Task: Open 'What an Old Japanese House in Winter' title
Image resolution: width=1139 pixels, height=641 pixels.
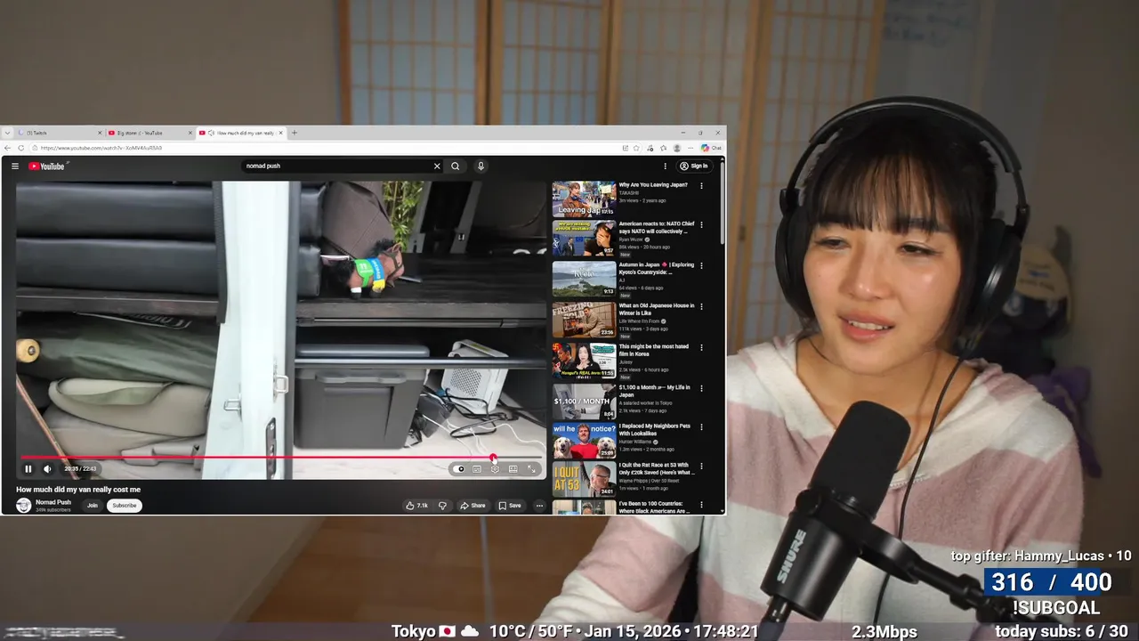Action: (657, 310)
